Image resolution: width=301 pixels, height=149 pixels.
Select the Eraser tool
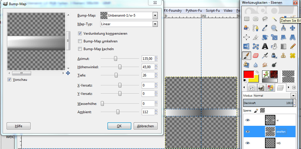click(x=255, y=56)
